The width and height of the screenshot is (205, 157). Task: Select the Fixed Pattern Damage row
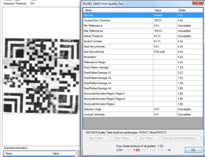point(118,67)
